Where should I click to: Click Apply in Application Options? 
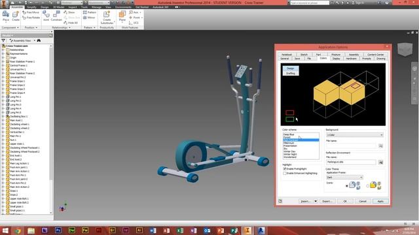[380, 202]
